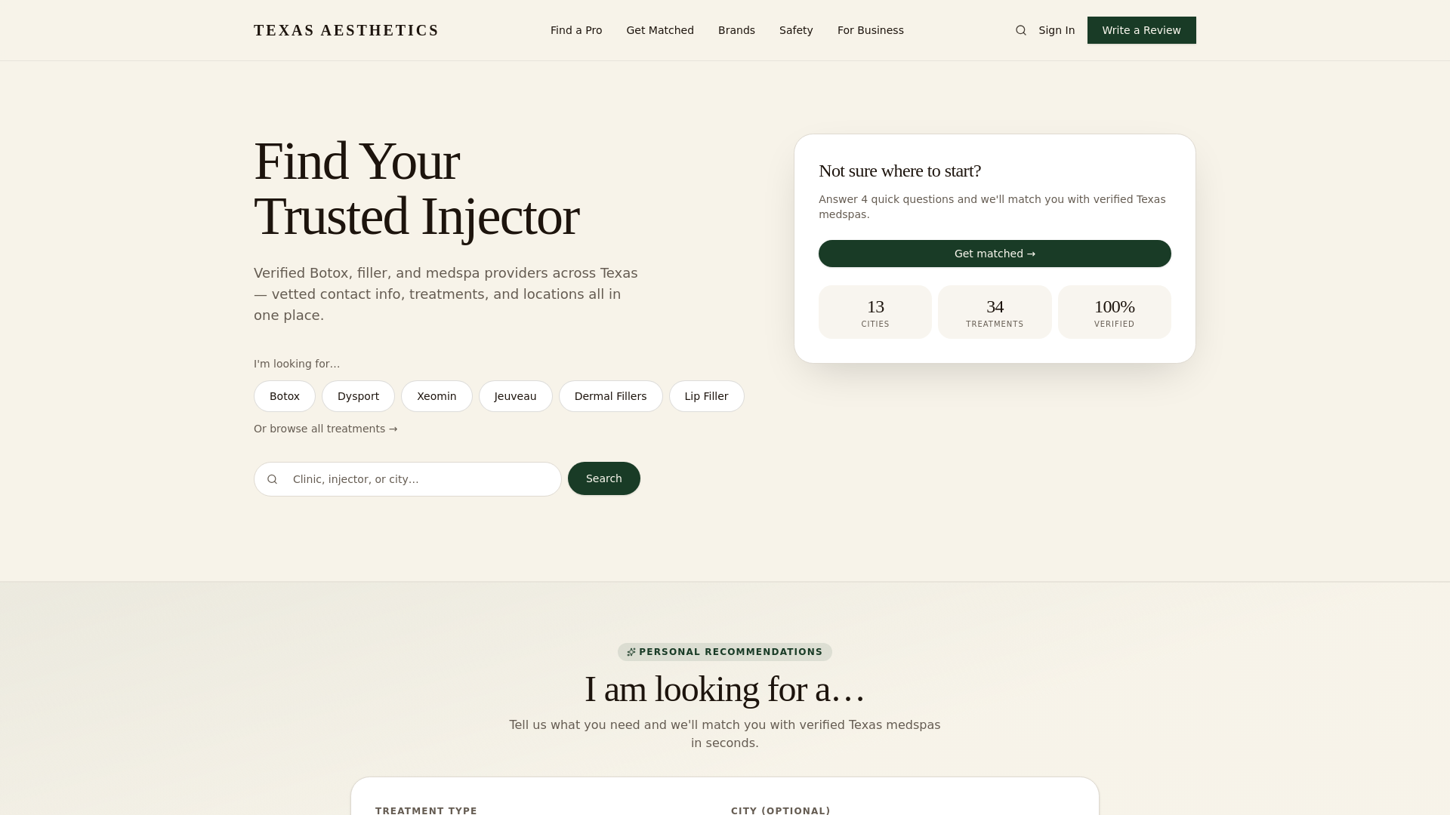Click the dark green Search button
This screenshot has width=1450, height=815.
pyautogui.click(x=604, y=478)
